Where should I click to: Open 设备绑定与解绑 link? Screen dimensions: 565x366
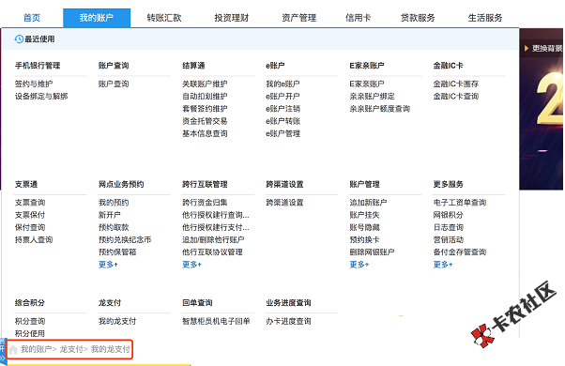pos(41,96)
